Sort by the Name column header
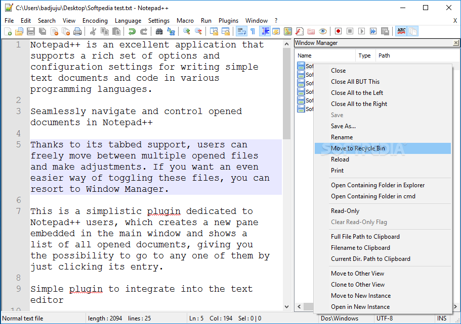Viewport: 461px width, 324px height. (x=325, y=56)
